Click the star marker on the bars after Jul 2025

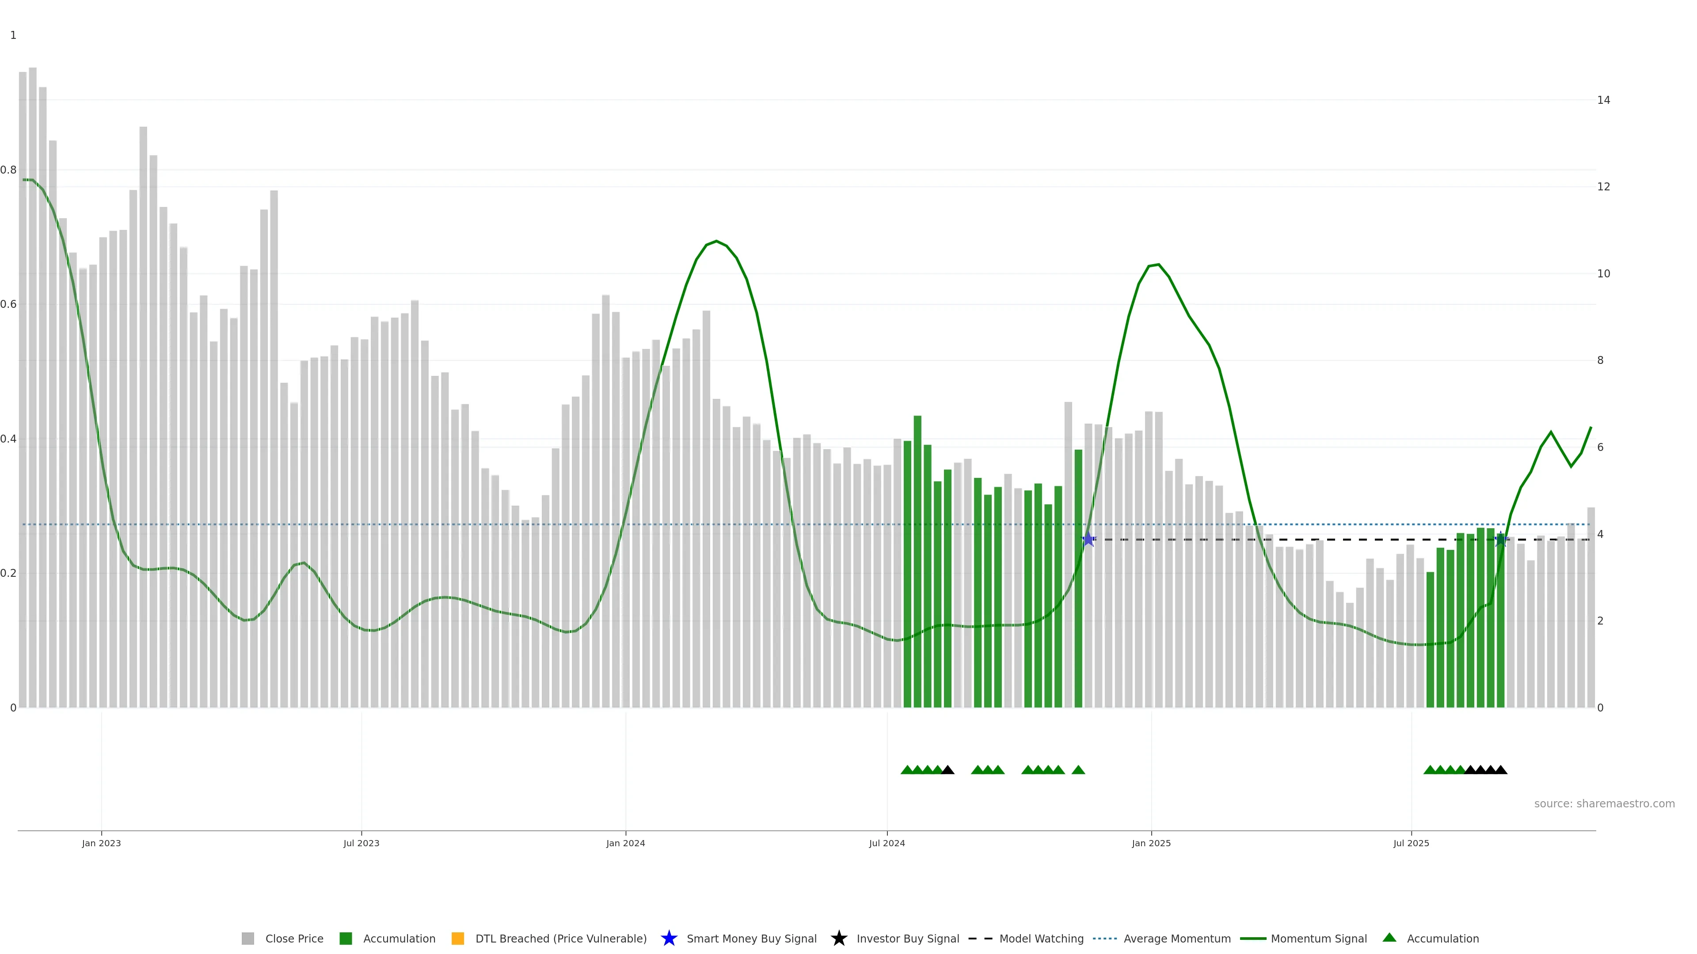pyautogui.click(x=1501, y=539)
